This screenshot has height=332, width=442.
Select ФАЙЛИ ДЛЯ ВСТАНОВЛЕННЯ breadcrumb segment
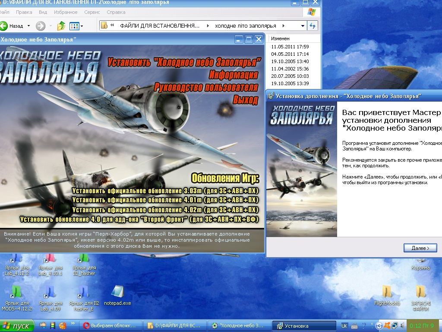click(160, 26)
